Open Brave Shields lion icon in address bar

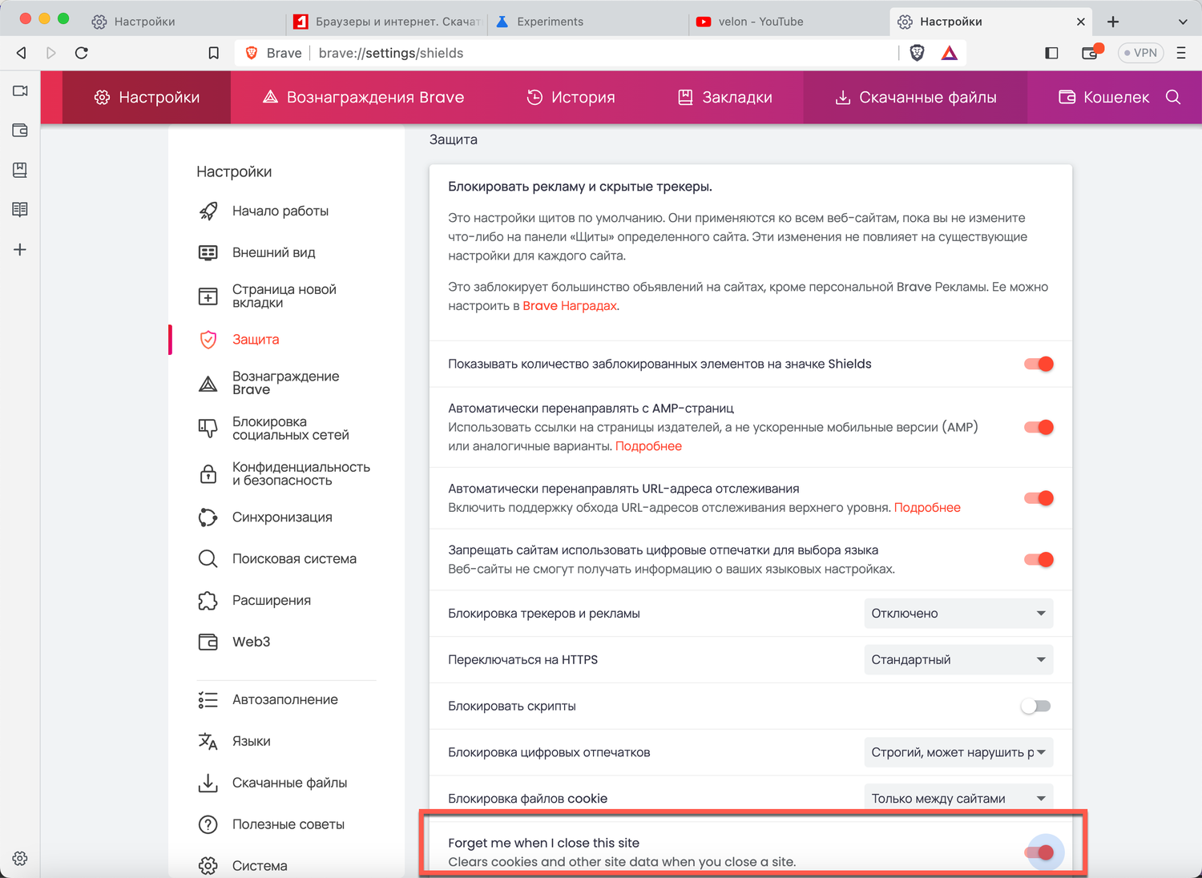[x=918, y=53]
